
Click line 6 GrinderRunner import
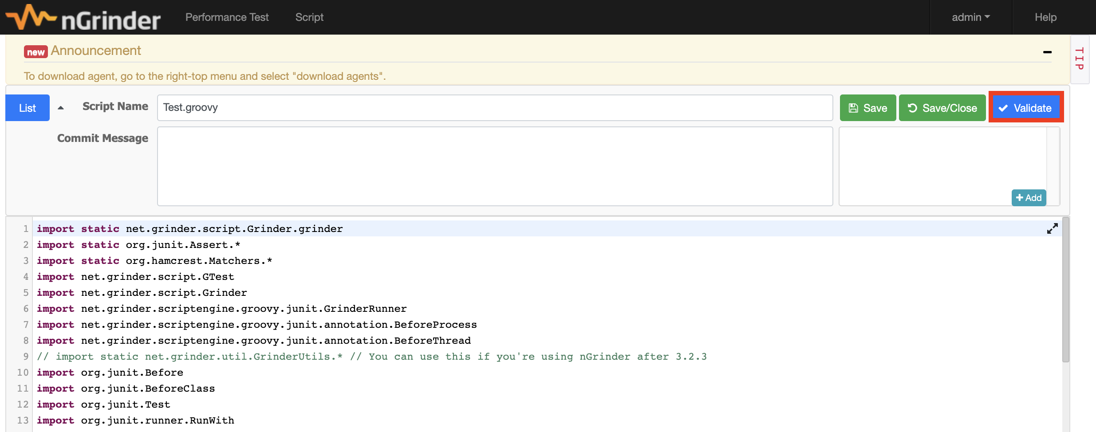click(222, 309)
